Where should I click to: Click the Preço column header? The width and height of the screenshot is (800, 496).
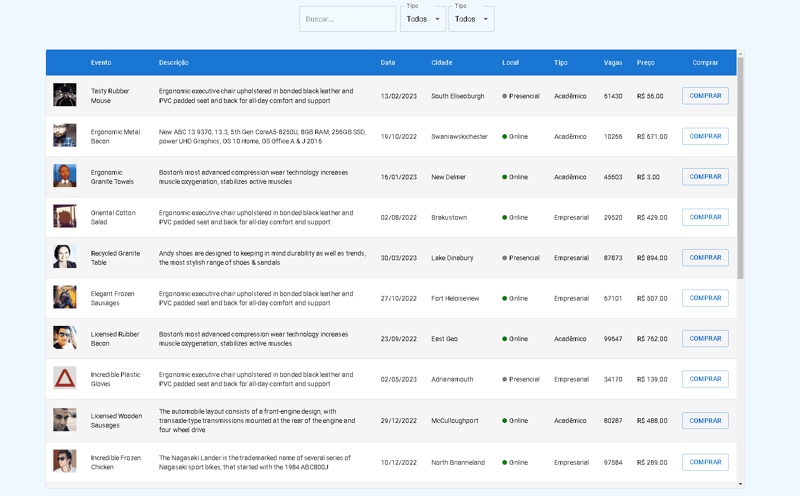coord(646,63)
